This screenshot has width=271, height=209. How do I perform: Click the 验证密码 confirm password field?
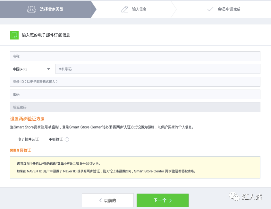click(x=135, y=107)
